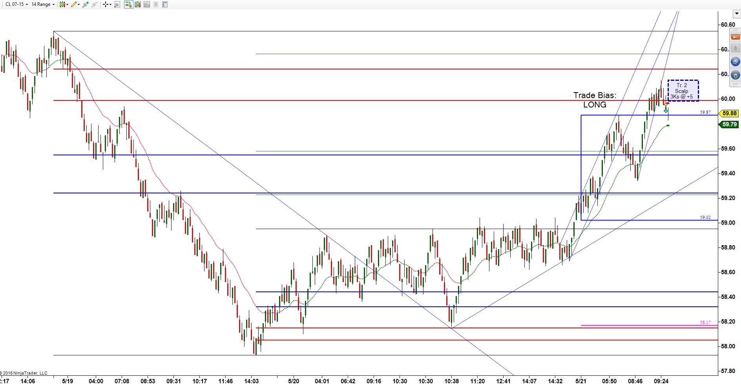Click the 58.20 price axis label

728,322
